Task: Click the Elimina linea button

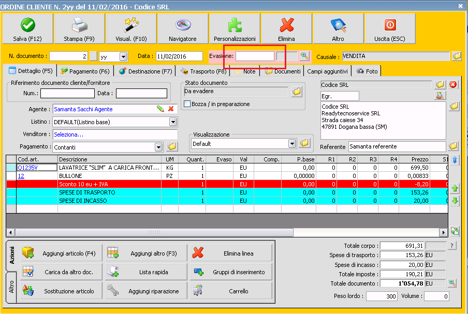Action: pyautogui.click(x=231, y=253)
